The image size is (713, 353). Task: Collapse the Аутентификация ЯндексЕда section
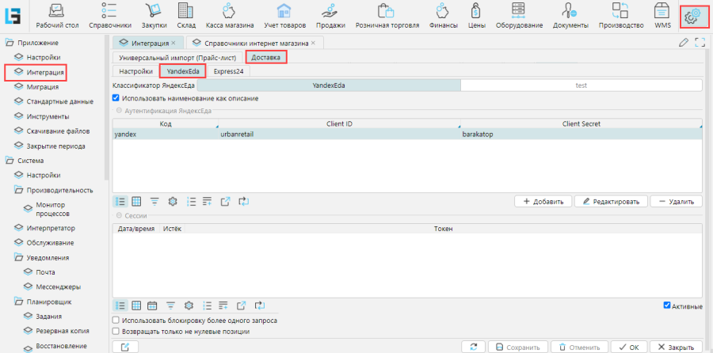119,112
